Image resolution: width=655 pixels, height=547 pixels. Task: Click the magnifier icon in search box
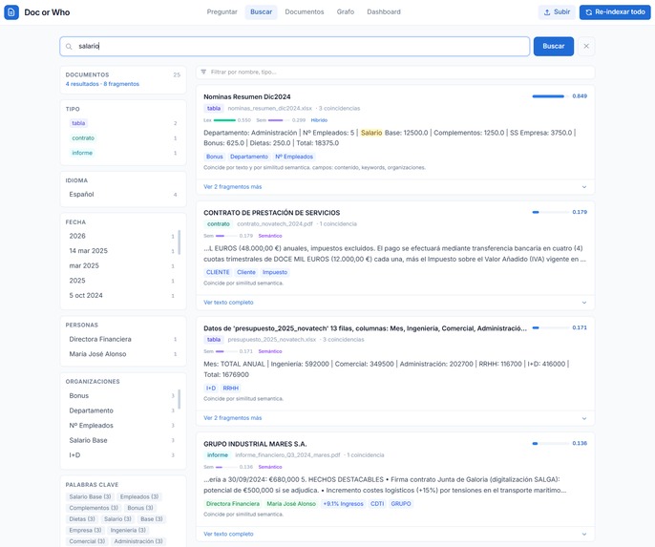(x=69, y=47)
